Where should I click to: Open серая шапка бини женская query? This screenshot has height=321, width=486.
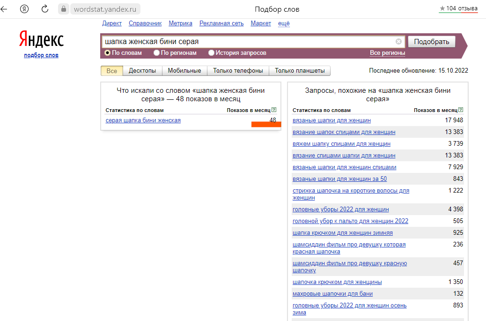(x=143, y=120)
